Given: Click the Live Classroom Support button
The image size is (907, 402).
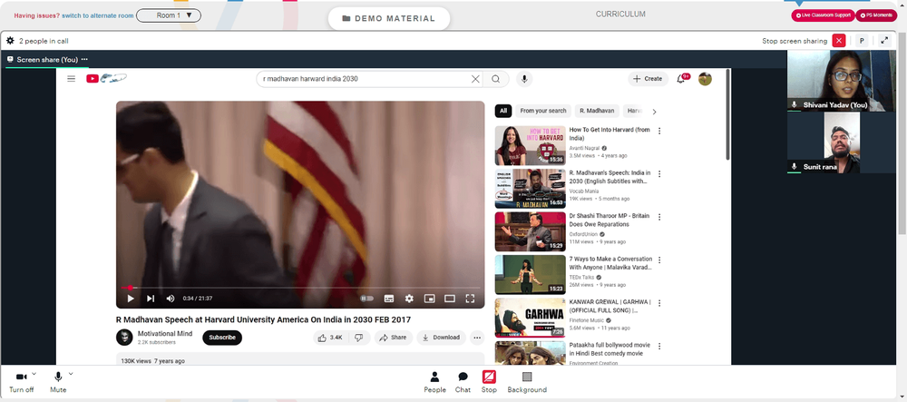Looking at the screenshot, I should [823, 15].
